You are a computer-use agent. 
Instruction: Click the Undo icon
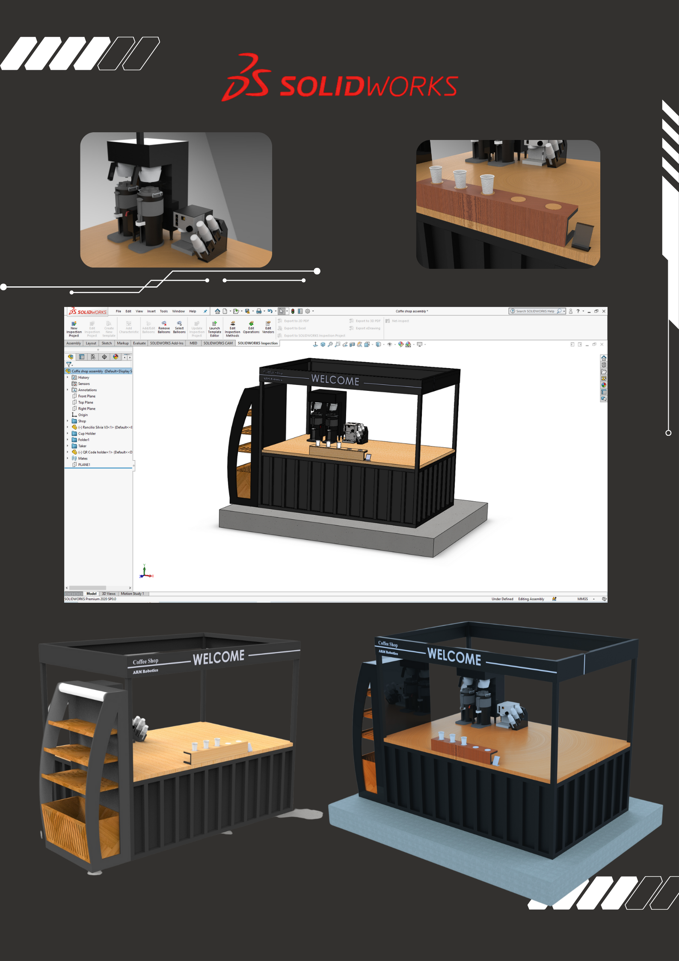pos(270,311)
